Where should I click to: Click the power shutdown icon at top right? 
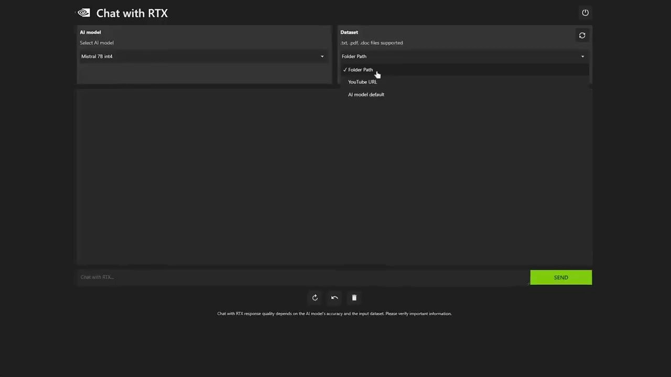pos(585,13)
